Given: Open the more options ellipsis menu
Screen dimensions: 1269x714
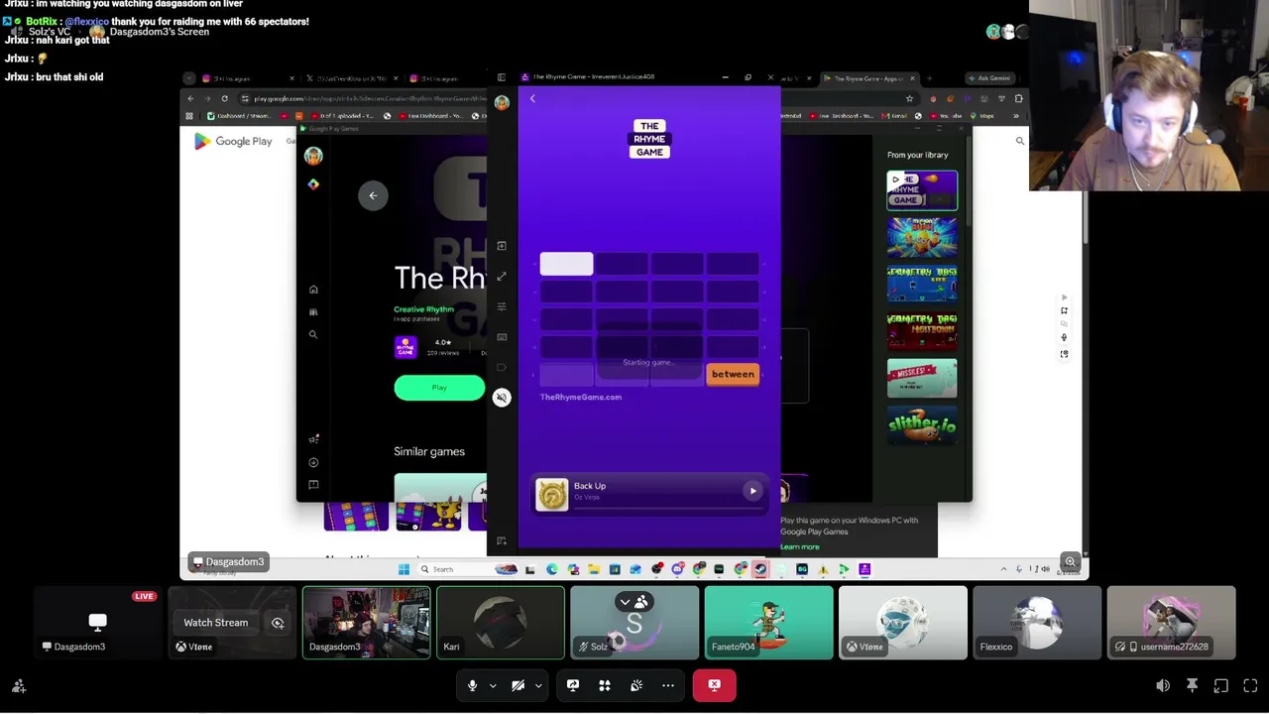Looking at the screenshot, I should click(668, 685).
